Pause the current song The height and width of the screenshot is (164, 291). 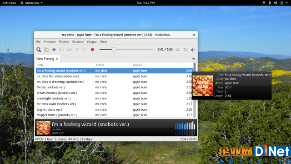tap(77, 50)
